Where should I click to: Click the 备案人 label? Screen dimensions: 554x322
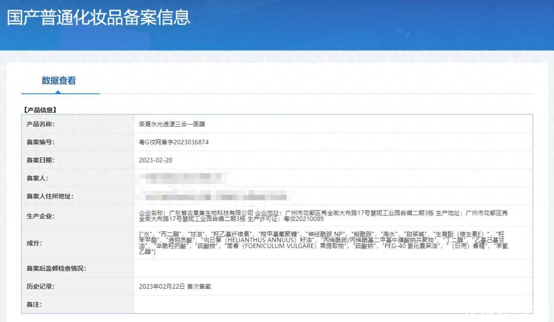tap(37, 178)
